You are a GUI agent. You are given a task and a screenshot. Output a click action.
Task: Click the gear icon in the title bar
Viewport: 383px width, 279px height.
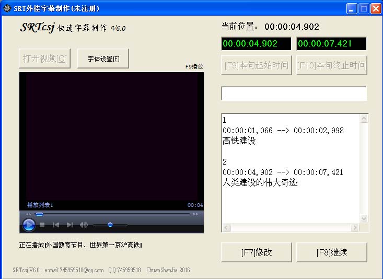pos(7,8)
